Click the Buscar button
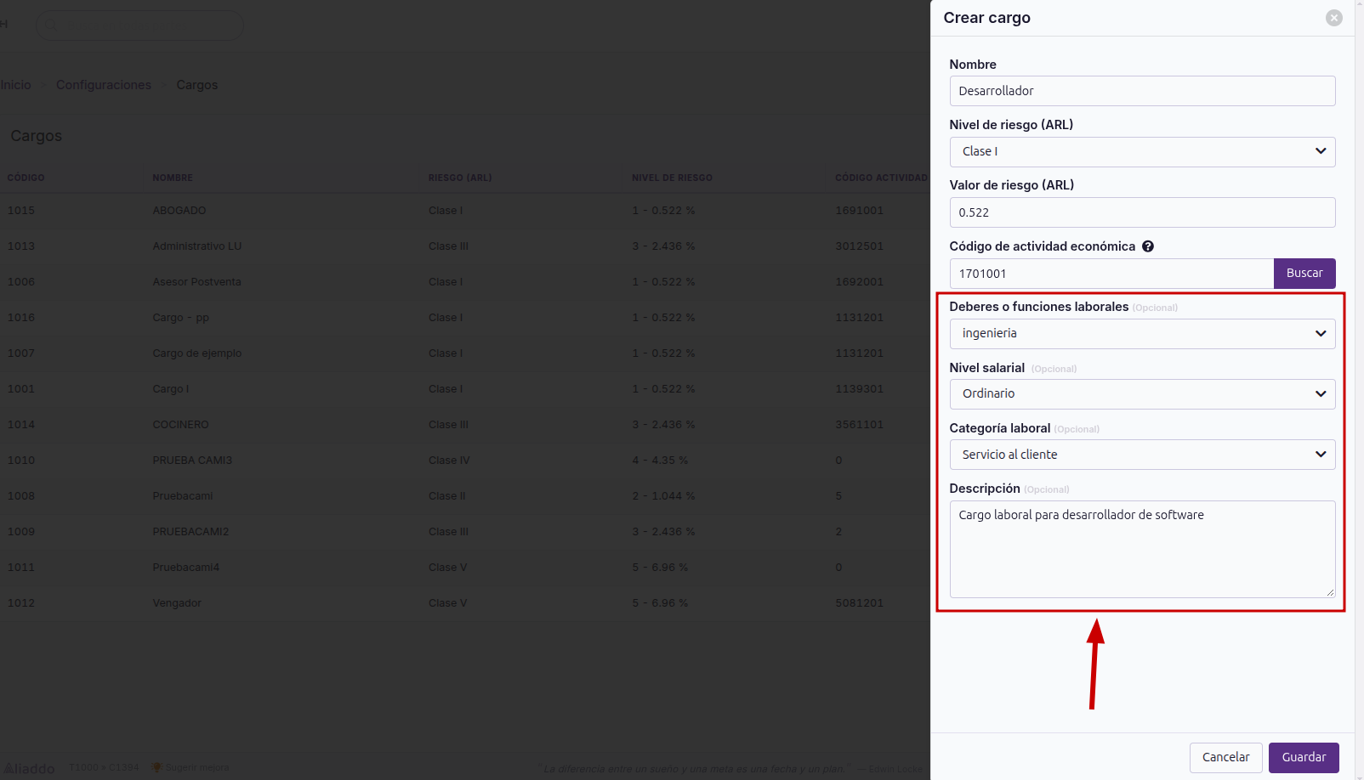Viewport: 1364px width, 780px height. tap(1304, 274)
